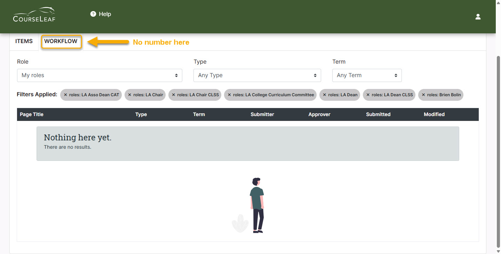
Task: Remove the roles: LA College Curriculum Committee filter
Action: coord(229,95)
